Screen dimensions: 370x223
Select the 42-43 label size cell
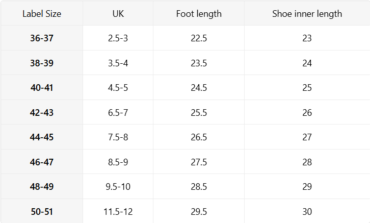click(x=42, y=113)
